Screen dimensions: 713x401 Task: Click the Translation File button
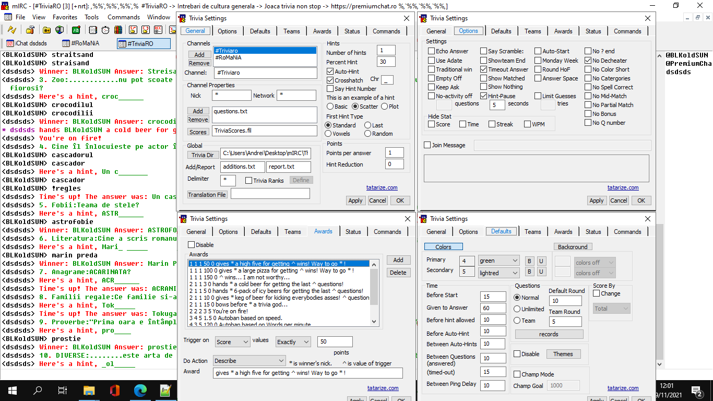click(207, 195)
